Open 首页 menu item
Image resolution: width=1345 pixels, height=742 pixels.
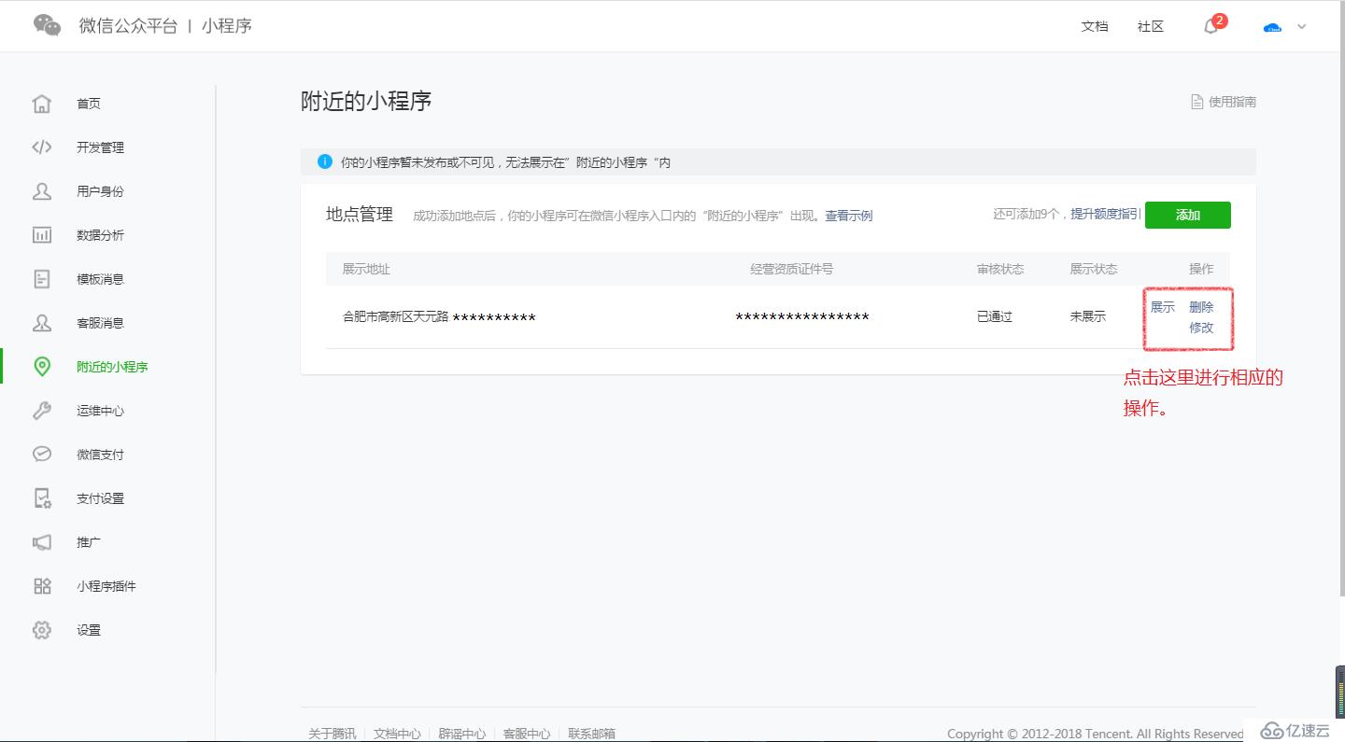coord(89,104)
